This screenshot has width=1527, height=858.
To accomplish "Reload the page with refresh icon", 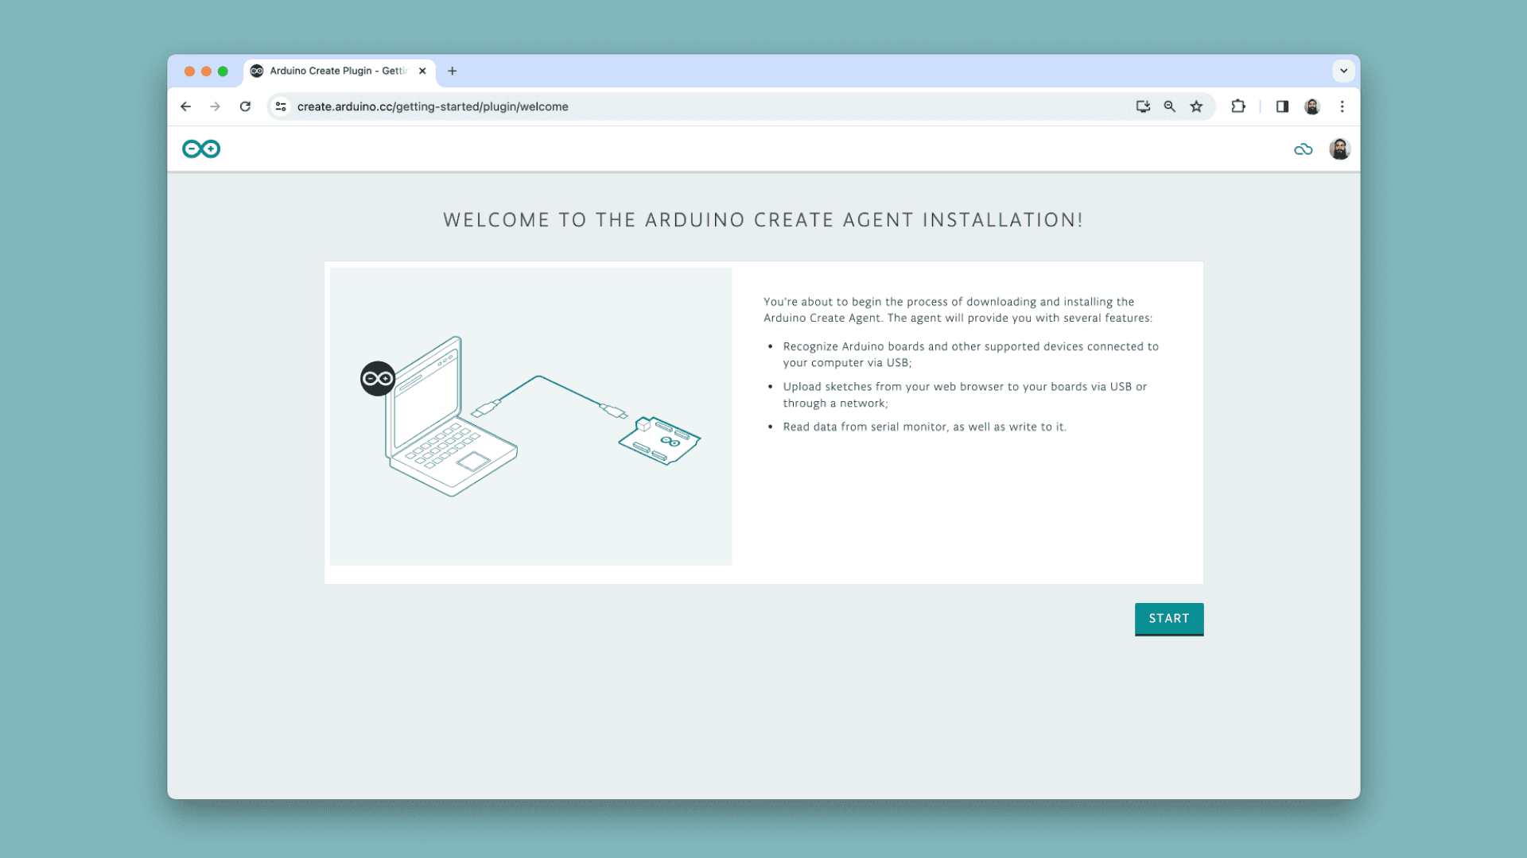I will click(x=245, y=106).
